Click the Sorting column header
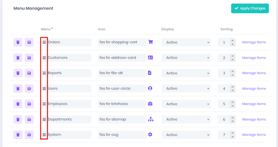This screenshot has height=147, width=278. tap(226, 29)
